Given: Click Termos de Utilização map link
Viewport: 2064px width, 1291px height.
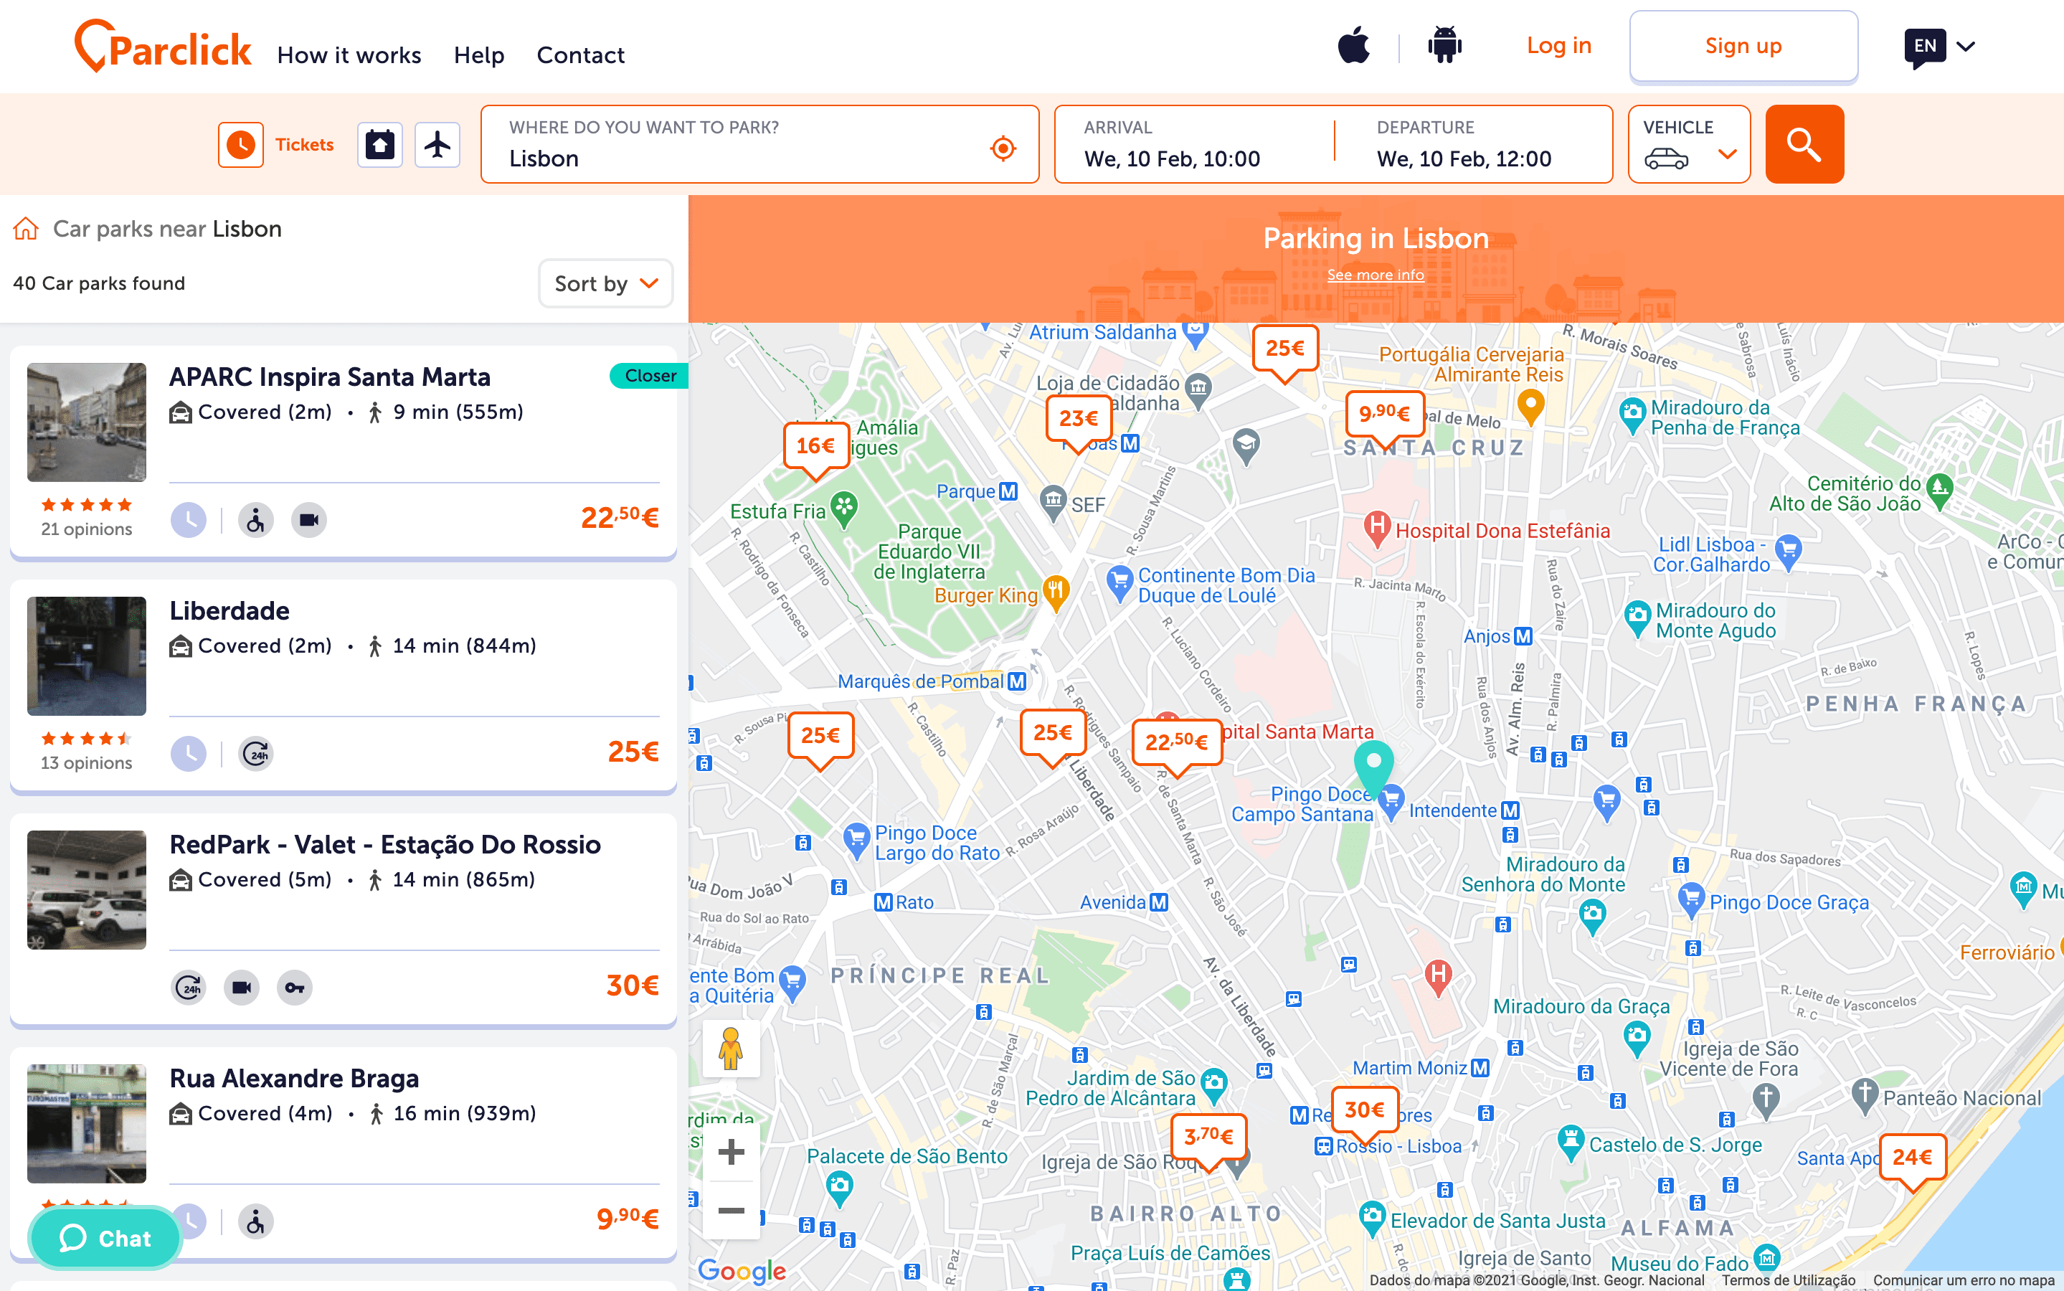Looking at the screenshot, I should (x=1789, y=1281).
